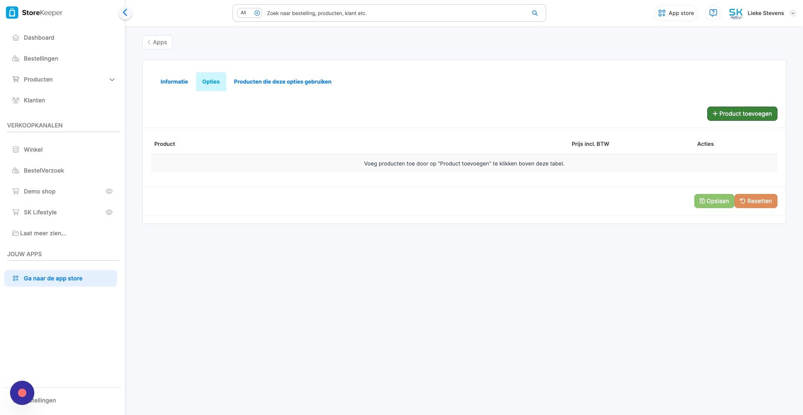Viewport: 803px width, 415px height.
Task: Open the help chat icon
Action: pos(713,13)
